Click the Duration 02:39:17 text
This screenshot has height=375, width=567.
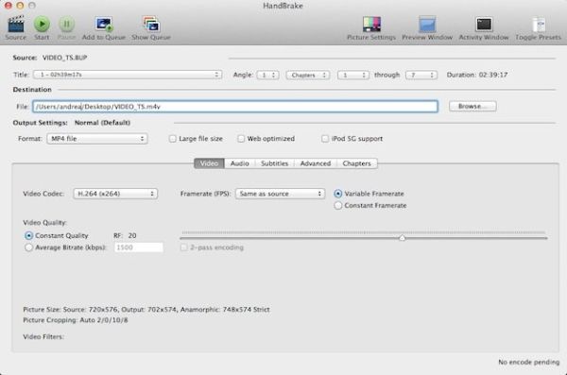tap(477, 75)
